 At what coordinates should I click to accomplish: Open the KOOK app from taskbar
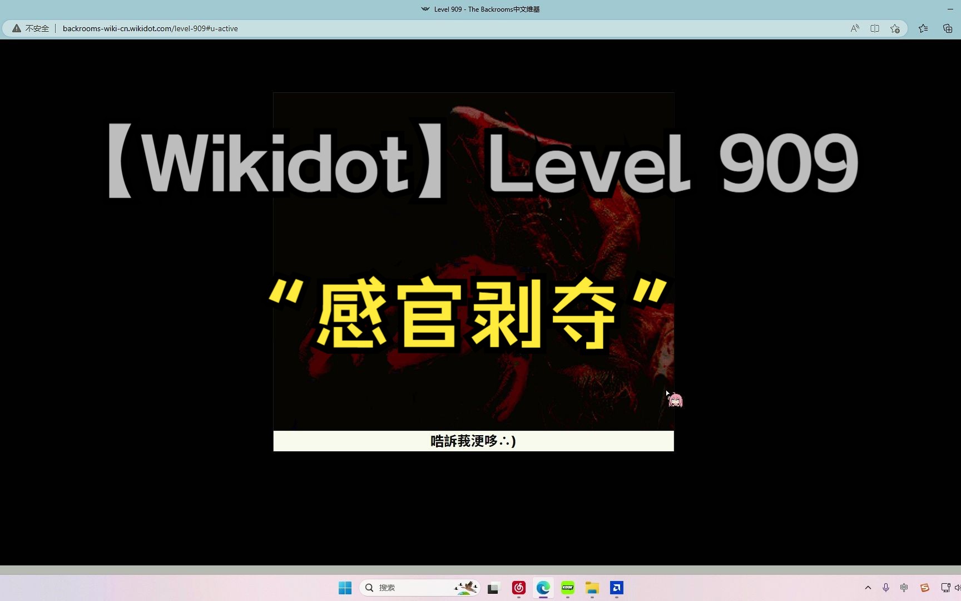(x=567, y=588)
